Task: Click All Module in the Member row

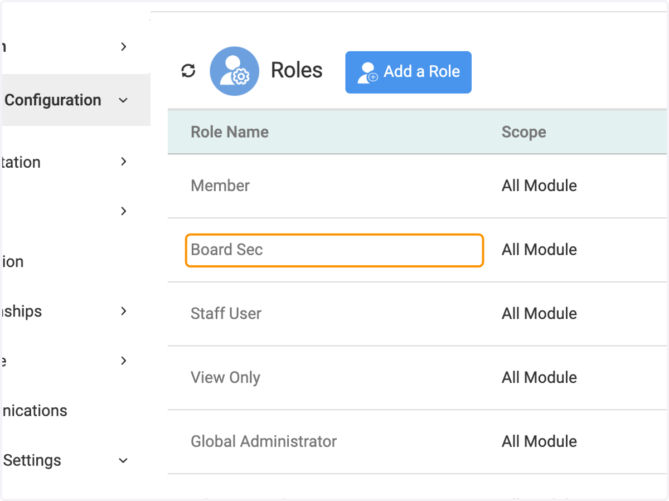Action: [x=539, y=186]
